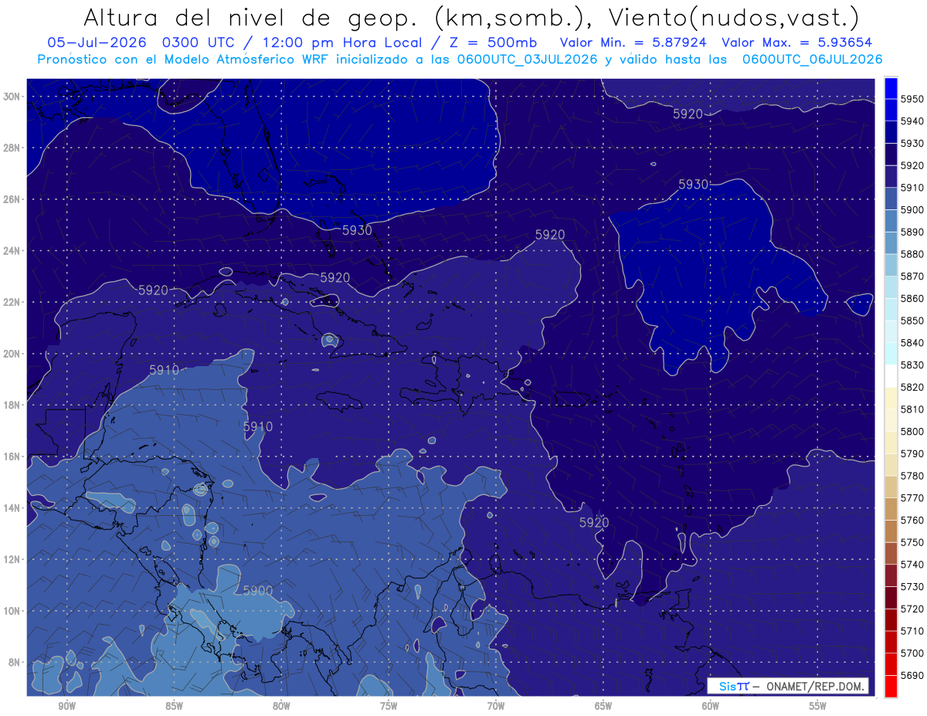The height and width of the screenshot is (716, 927).
Task: Click the 5880 value in the color legend
Action: (912, 254)
